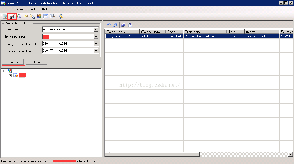Screen dimensions: 294x164
Task: Click the project node icon under $
Action: tap(15, 75)
